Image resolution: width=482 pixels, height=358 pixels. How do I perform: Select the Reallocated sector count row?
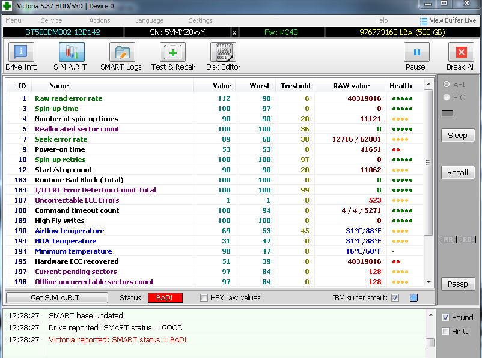pyautogui.click(x=215, y=129)
